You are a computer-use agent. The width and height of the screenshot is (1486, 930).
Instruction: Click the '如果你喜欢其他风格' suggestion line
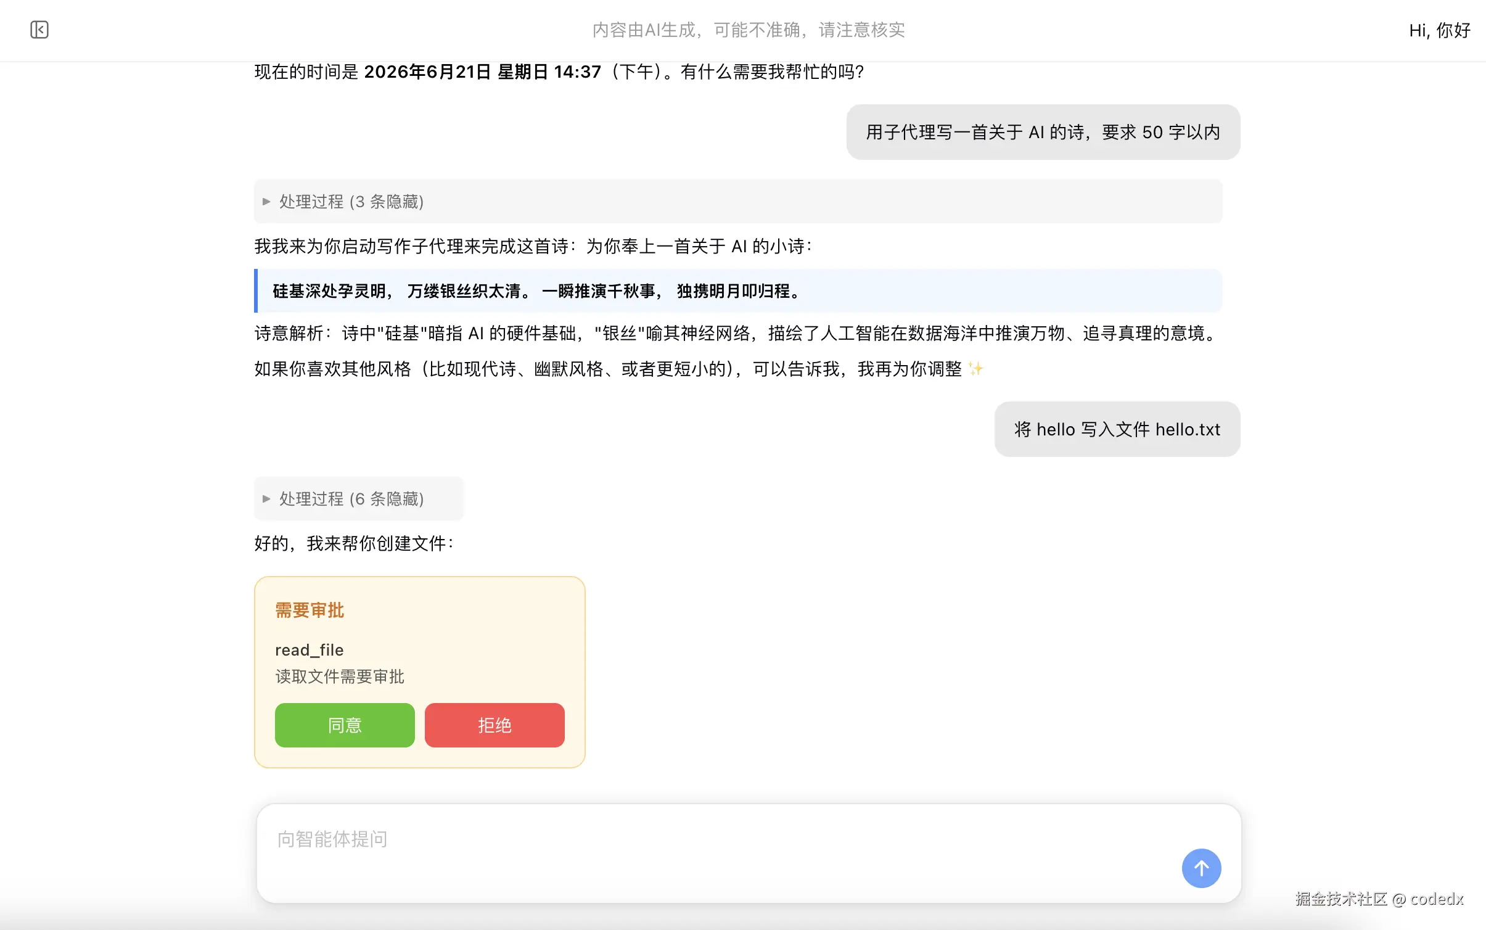[x=618, y=369]
